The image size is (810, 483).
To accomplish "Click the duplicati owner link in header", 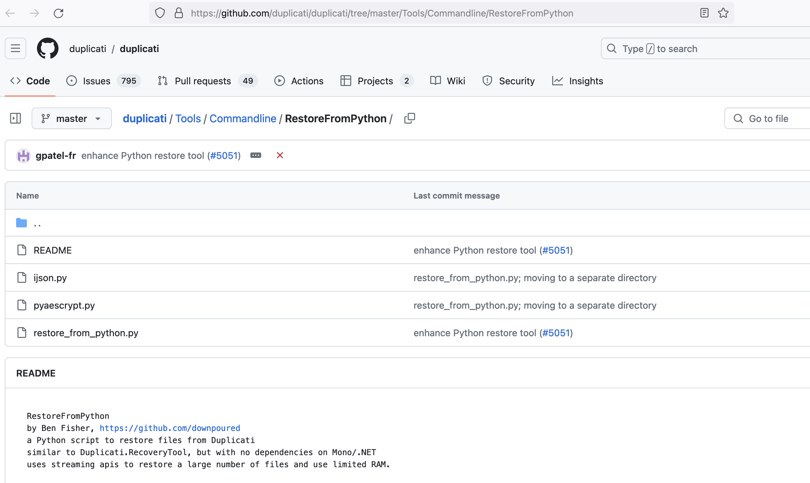I will tap(88, 49).
